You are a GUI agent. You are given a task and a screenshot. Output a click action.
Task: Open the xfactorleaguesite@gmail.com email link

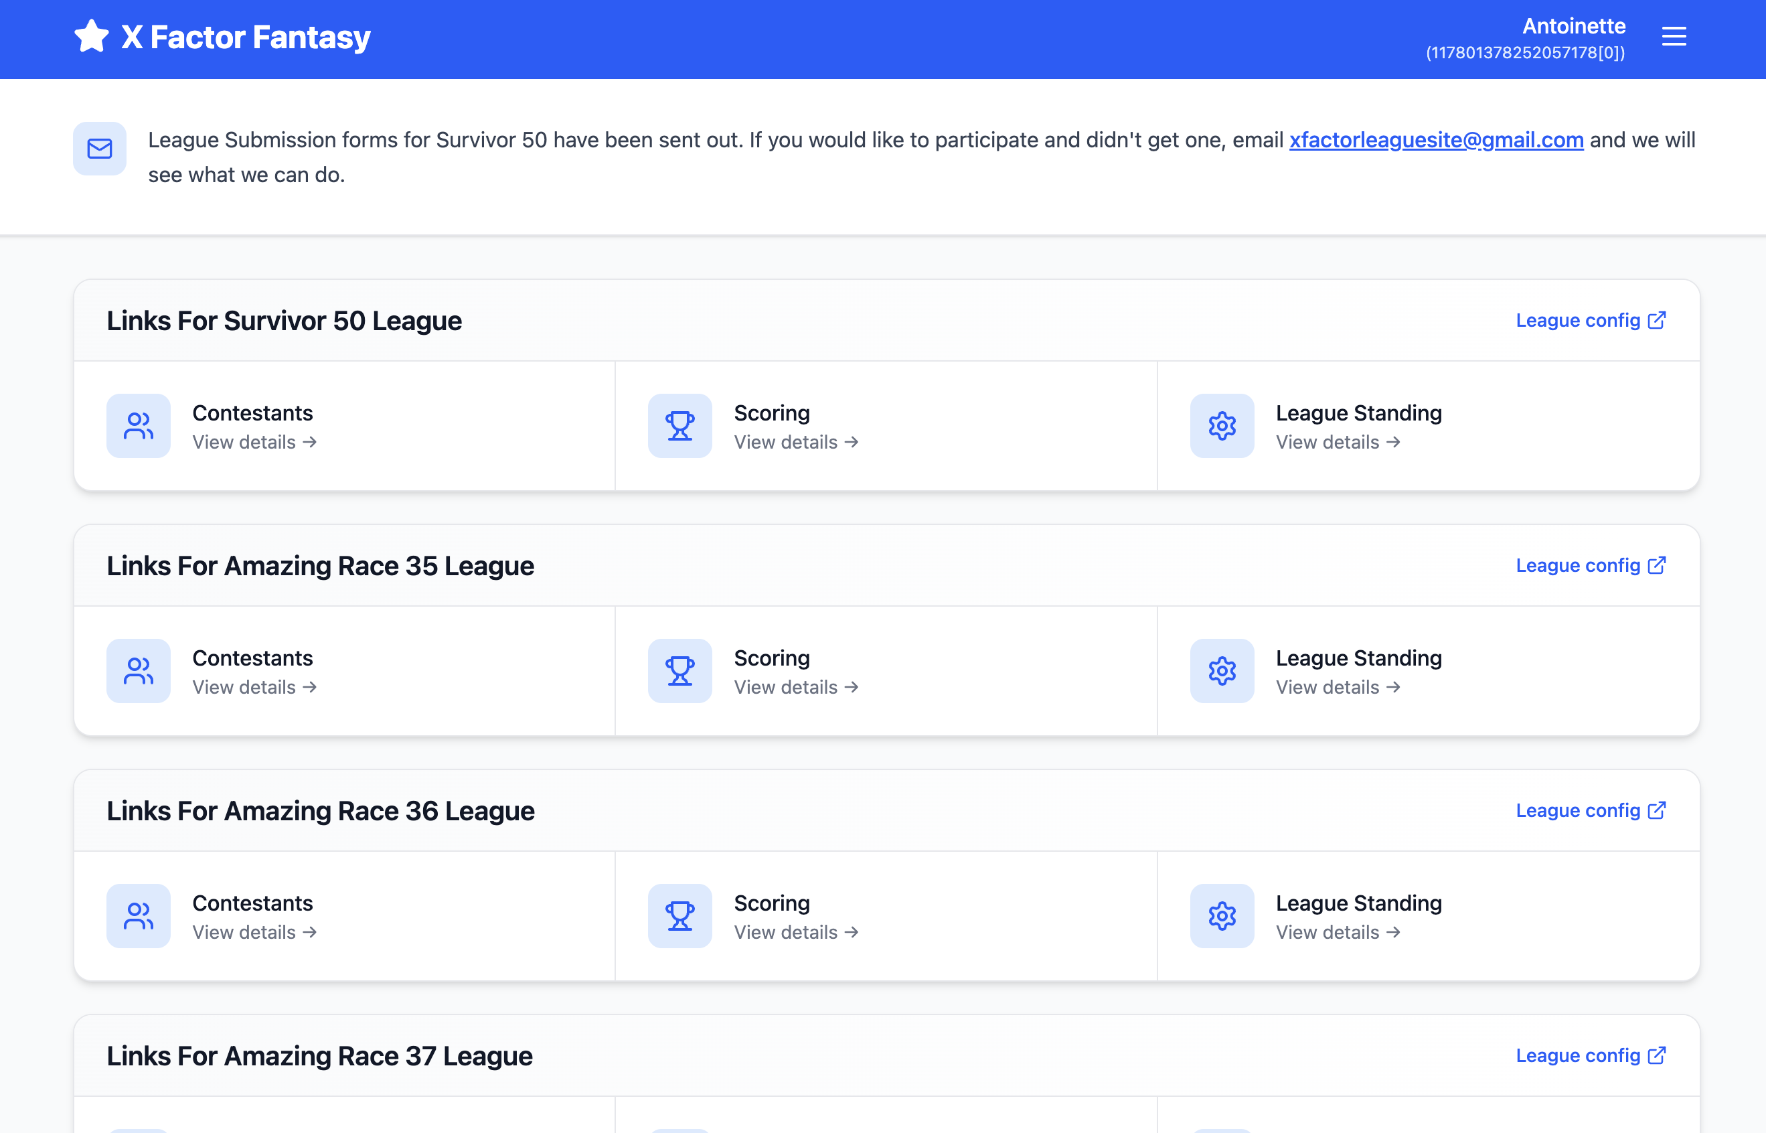[1436, 140]
